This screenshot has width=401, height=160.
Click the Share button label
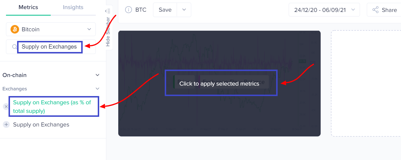point(389,10)
